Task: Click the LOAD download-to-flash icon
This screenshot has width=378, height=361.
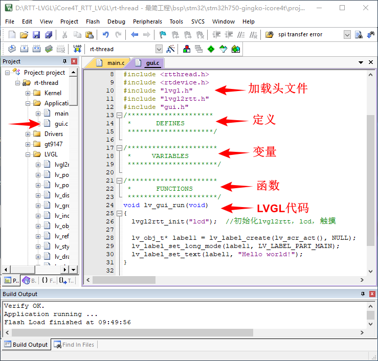Action: coord(77,49)
